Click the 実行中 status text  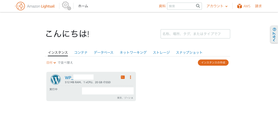click(53, 89)
